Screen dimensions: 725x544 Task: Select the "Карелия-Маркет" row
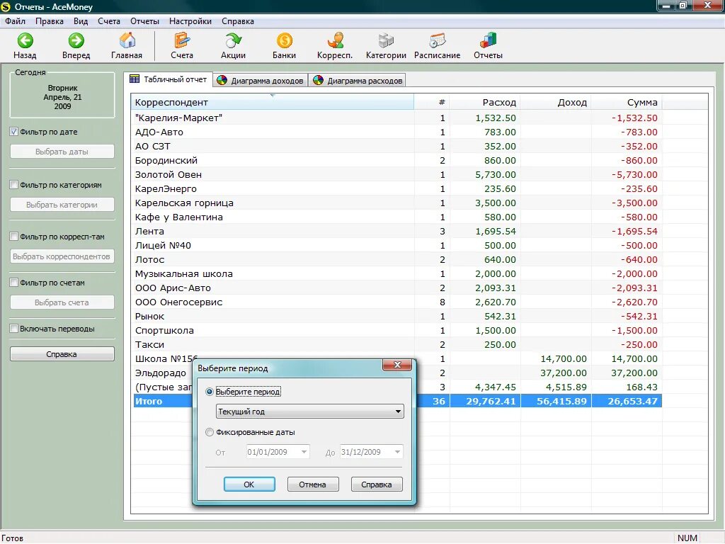click(396, 118)
